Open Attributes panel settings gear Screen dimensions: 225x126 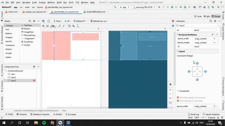pyautogui.click(x=215, y=21)
